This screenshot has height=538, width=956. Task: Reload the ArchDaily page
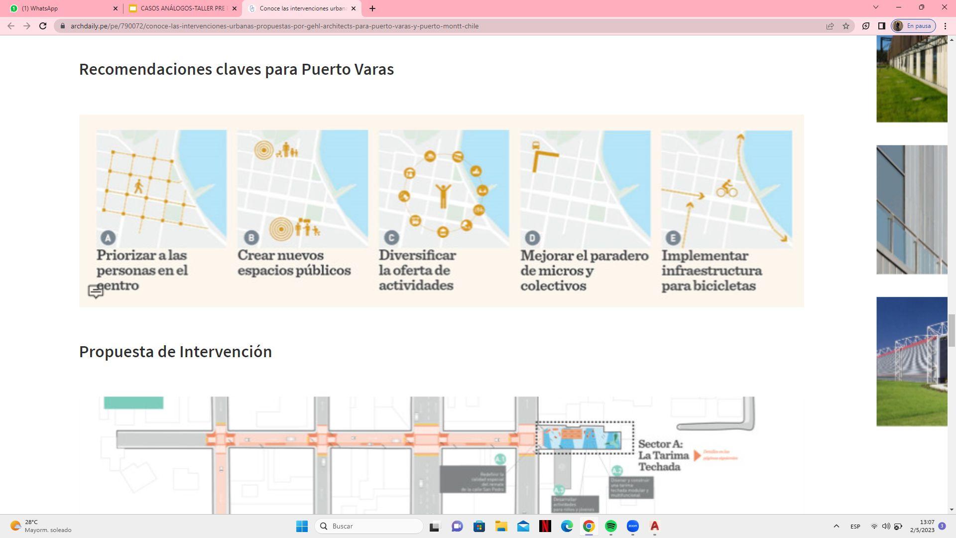(x=43, y=26)
